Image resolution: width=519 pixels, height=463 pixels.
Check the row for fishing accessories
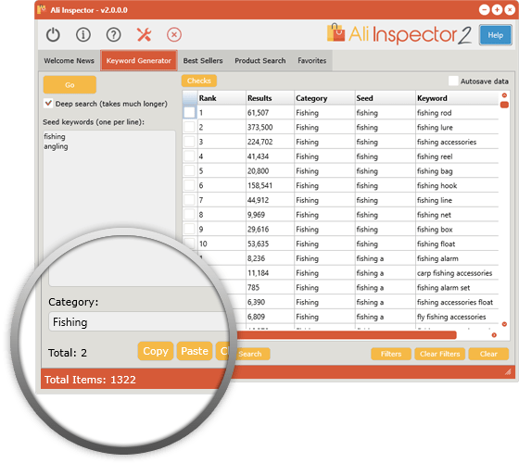point(189,142)
